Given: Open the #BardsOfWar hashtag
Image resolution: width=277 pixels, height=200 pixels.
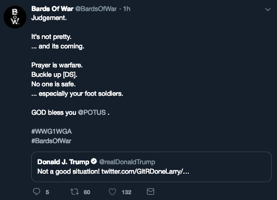Looking at the screenshot, I should [x=51, y=141].
